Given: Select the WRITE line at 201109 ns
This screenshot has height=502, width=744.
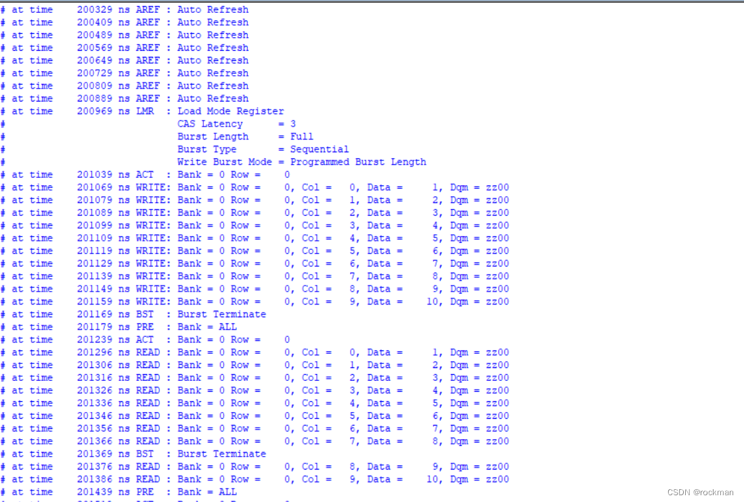Looking at the screenshot, I should (255, 238).
